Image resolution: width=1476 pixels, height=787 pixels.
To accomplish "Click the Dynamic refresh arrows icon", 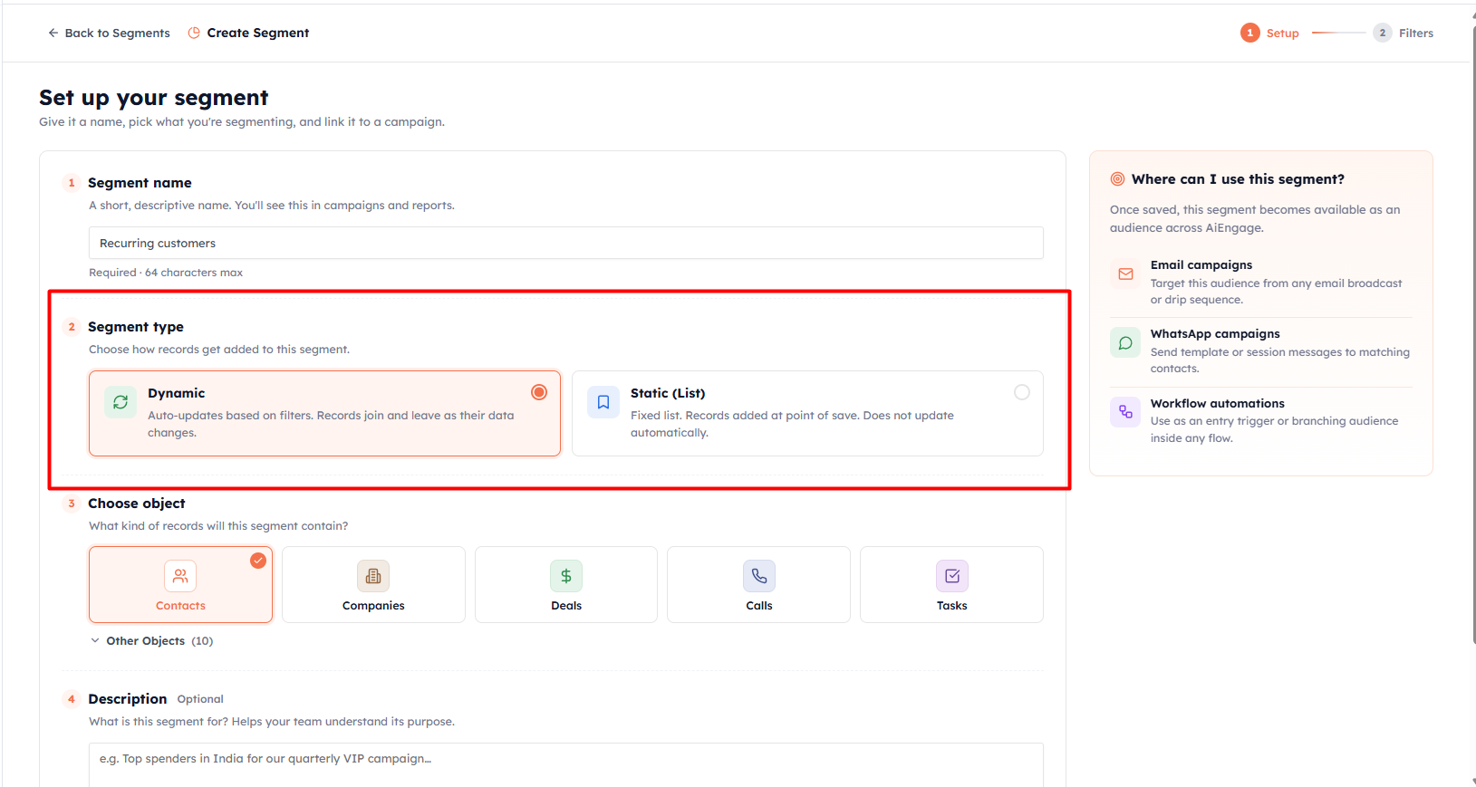I will click(121, 402).
